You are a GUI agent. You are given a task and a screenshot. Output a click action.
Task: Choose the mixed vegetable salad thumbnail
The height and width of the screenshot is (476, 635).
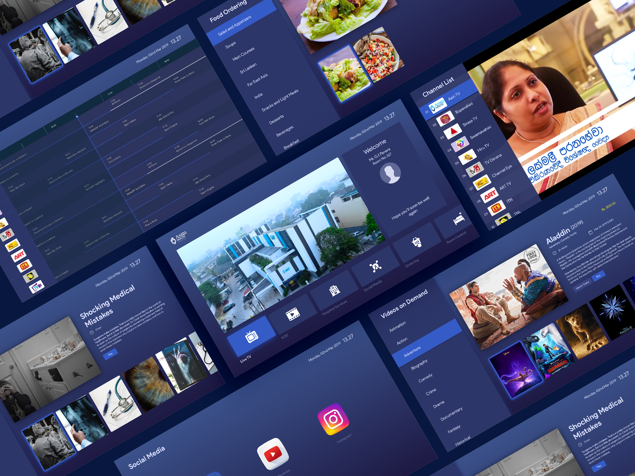click(x=379, y=55)
